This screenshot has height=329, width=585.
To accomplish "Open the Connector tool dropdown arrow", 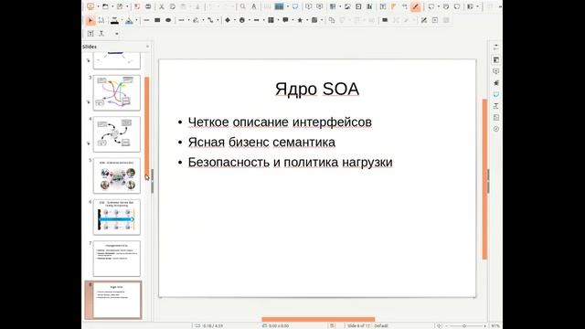I will (x=218, y=20).
